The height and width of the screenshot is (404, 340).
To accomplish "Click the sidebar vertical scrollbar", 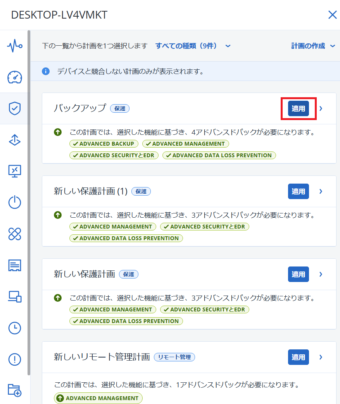I will tap(29, 203).
